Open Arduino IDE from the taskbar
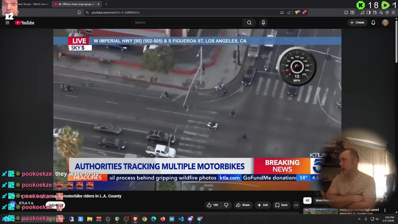 pyautogui.click(x=172, y=219)
